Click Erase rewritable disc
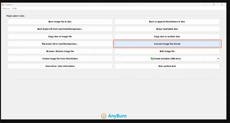 (x=167, y=29)
